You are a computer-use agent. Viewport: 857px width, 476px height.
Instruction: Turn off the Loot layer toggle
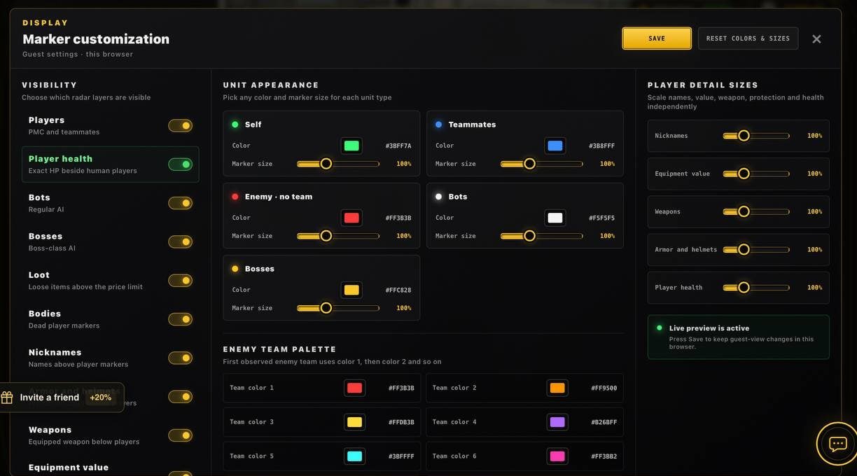[x=180, y=281]
